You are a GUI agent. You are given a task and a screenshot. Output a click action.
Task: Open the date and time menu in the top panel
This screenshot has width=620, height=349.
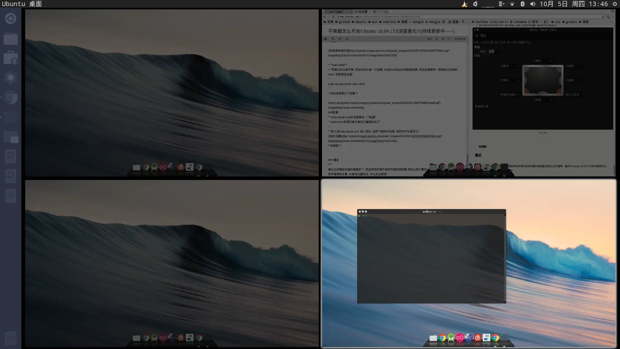point(573,4)
